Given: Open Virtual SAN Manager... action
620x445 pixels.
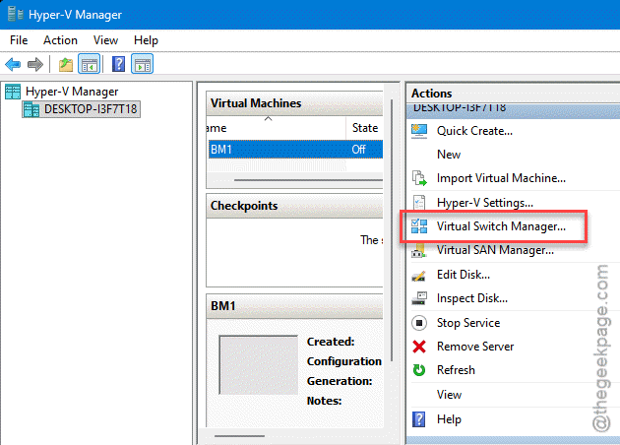Looking at the screenshot, I should pos(495,250).
